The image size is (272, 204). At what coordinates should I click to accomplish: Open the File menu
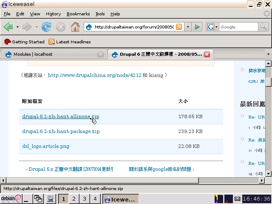[x=7, y=14]
